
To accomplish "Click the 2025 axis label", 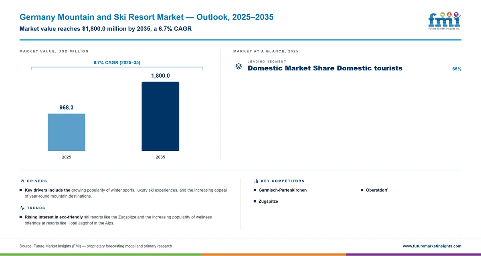I will 67,157.
